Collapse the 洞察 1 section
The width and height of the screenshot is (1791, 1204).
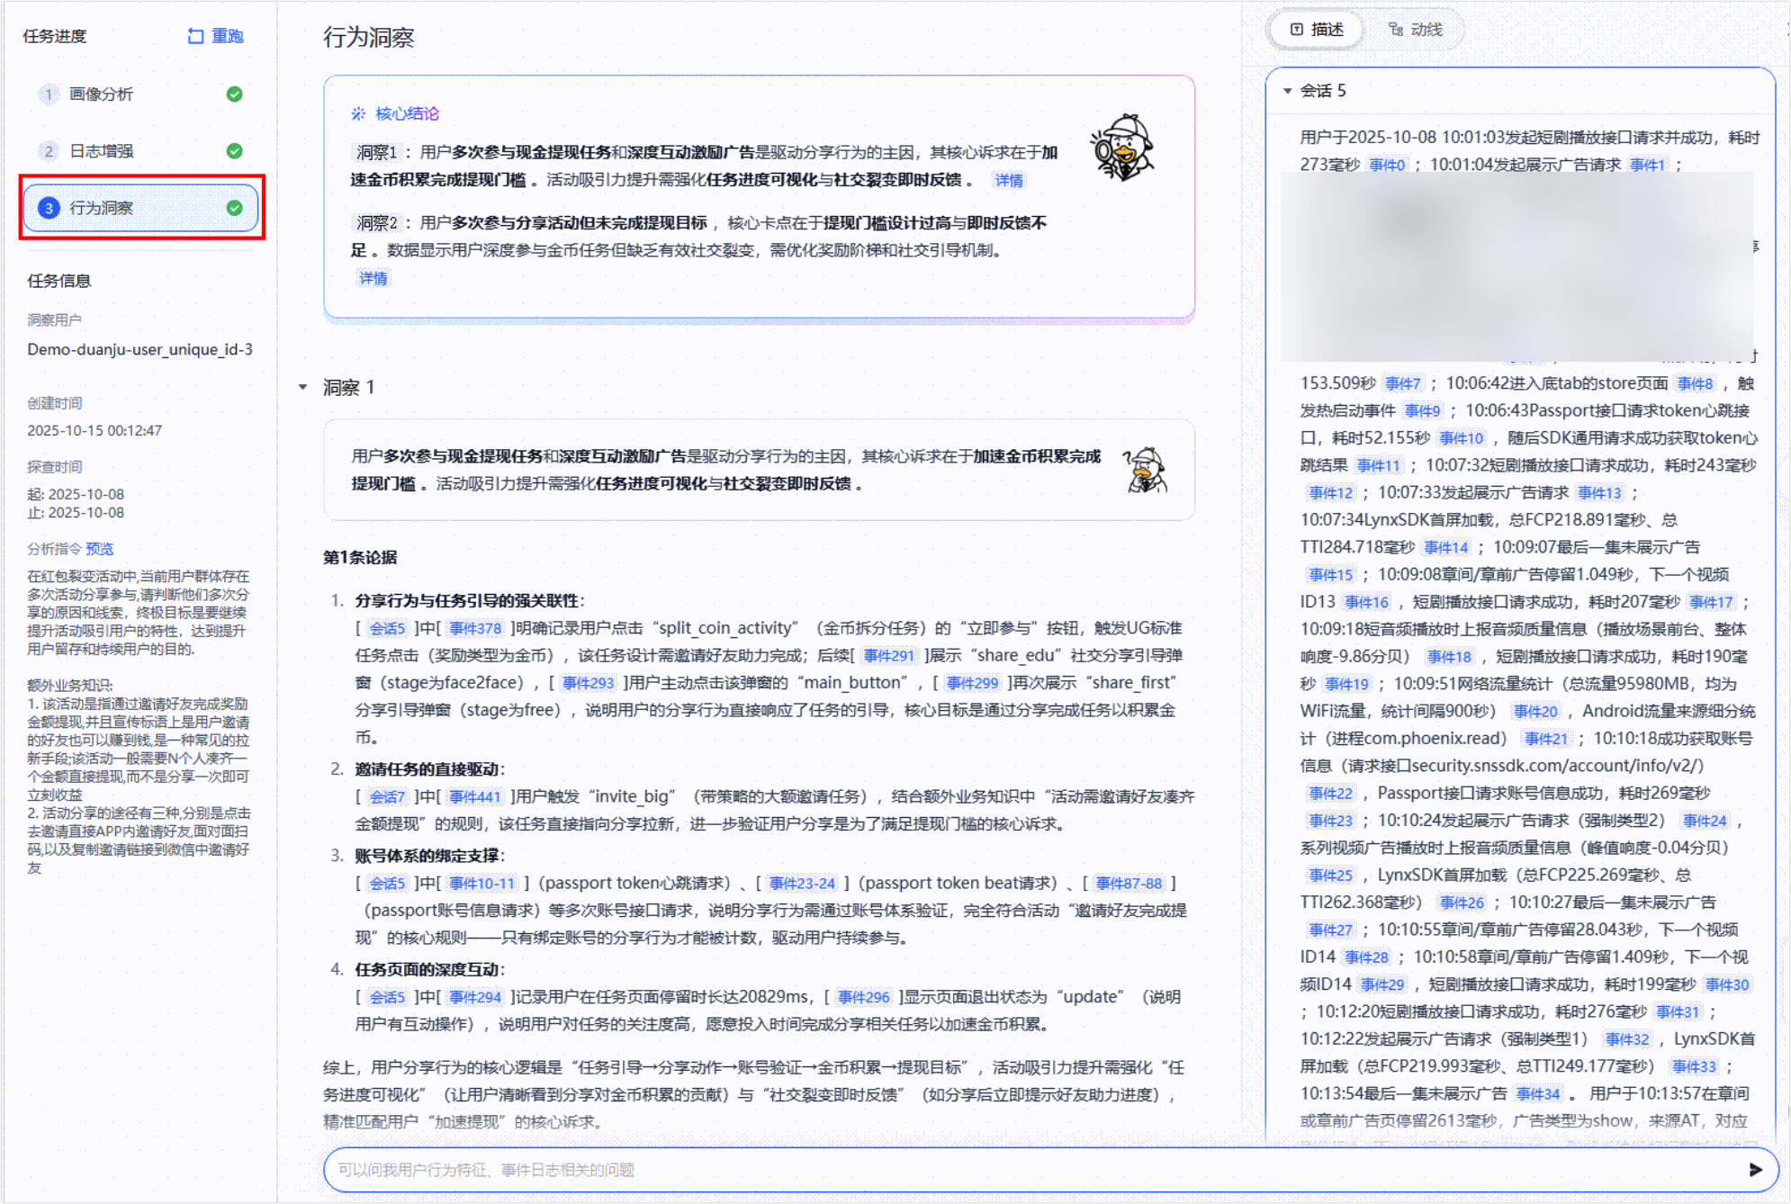tap(303, 388)
